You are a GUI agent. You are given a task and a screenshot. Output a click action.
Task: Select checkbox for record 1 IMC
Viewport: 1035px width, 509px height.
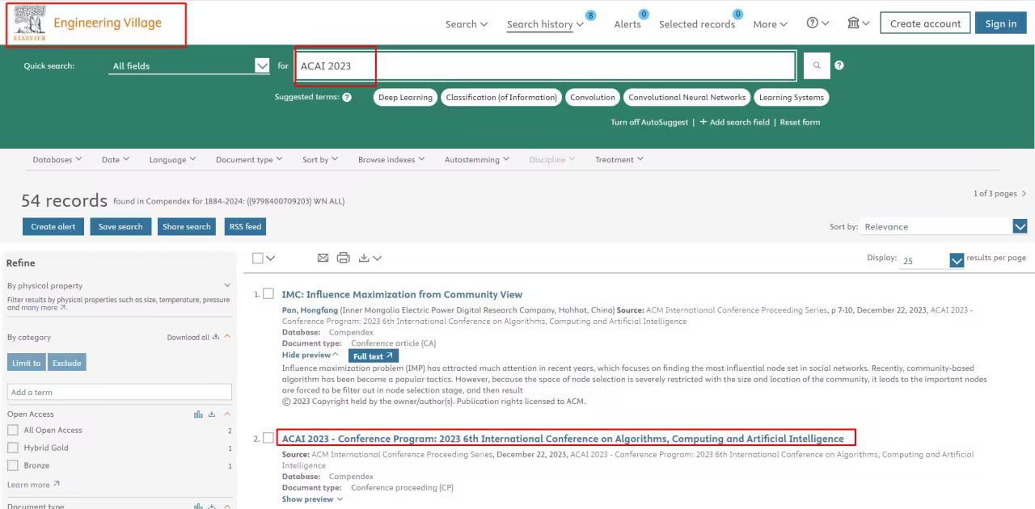(268, 294)
